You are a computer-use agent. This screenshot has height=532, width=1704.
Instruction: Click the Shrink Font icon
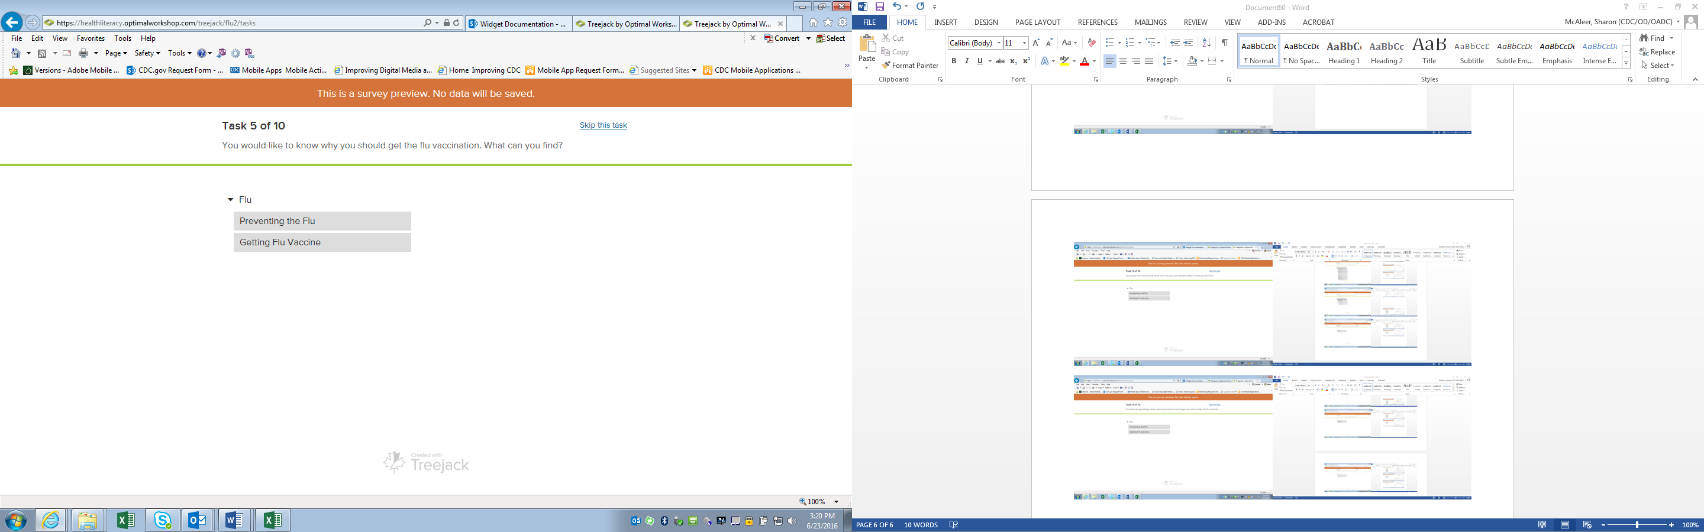[x=1049, y=43]
